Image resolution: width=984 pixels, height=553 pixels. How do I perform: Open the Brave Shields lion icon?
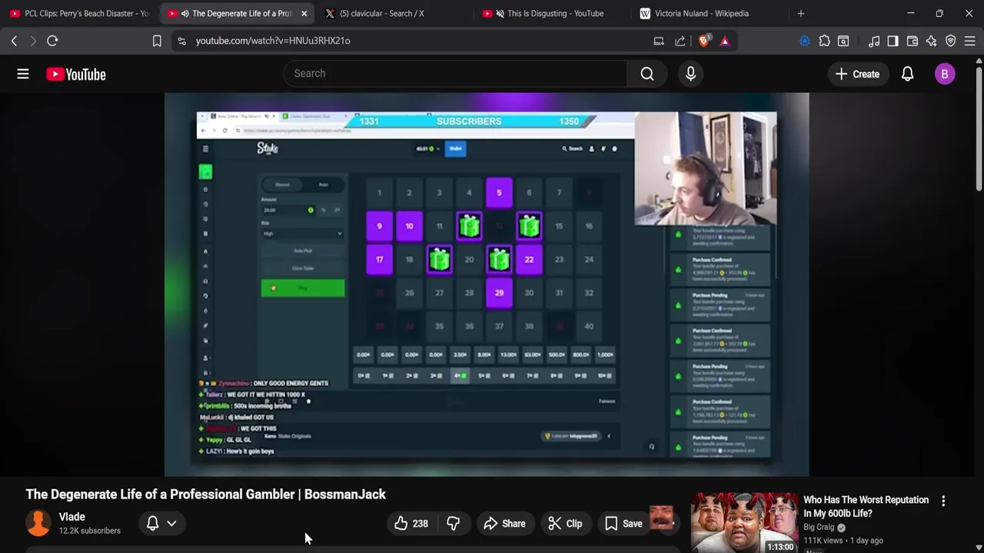703,41
